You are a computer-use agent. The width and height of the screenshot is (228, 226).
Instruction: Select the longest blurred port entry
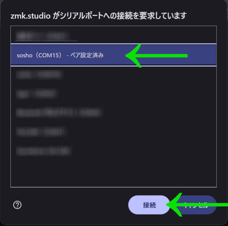pos(114,113)
